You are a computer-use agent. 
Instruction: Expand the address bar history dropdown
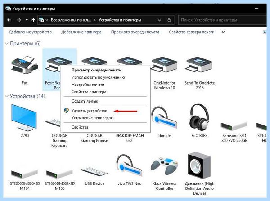[159, 20]
